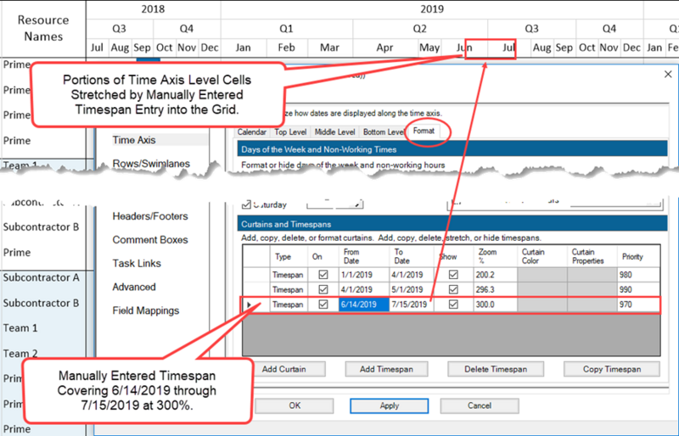
Task: Edit the Zoom % value 300.0
Action: point(495,305)
